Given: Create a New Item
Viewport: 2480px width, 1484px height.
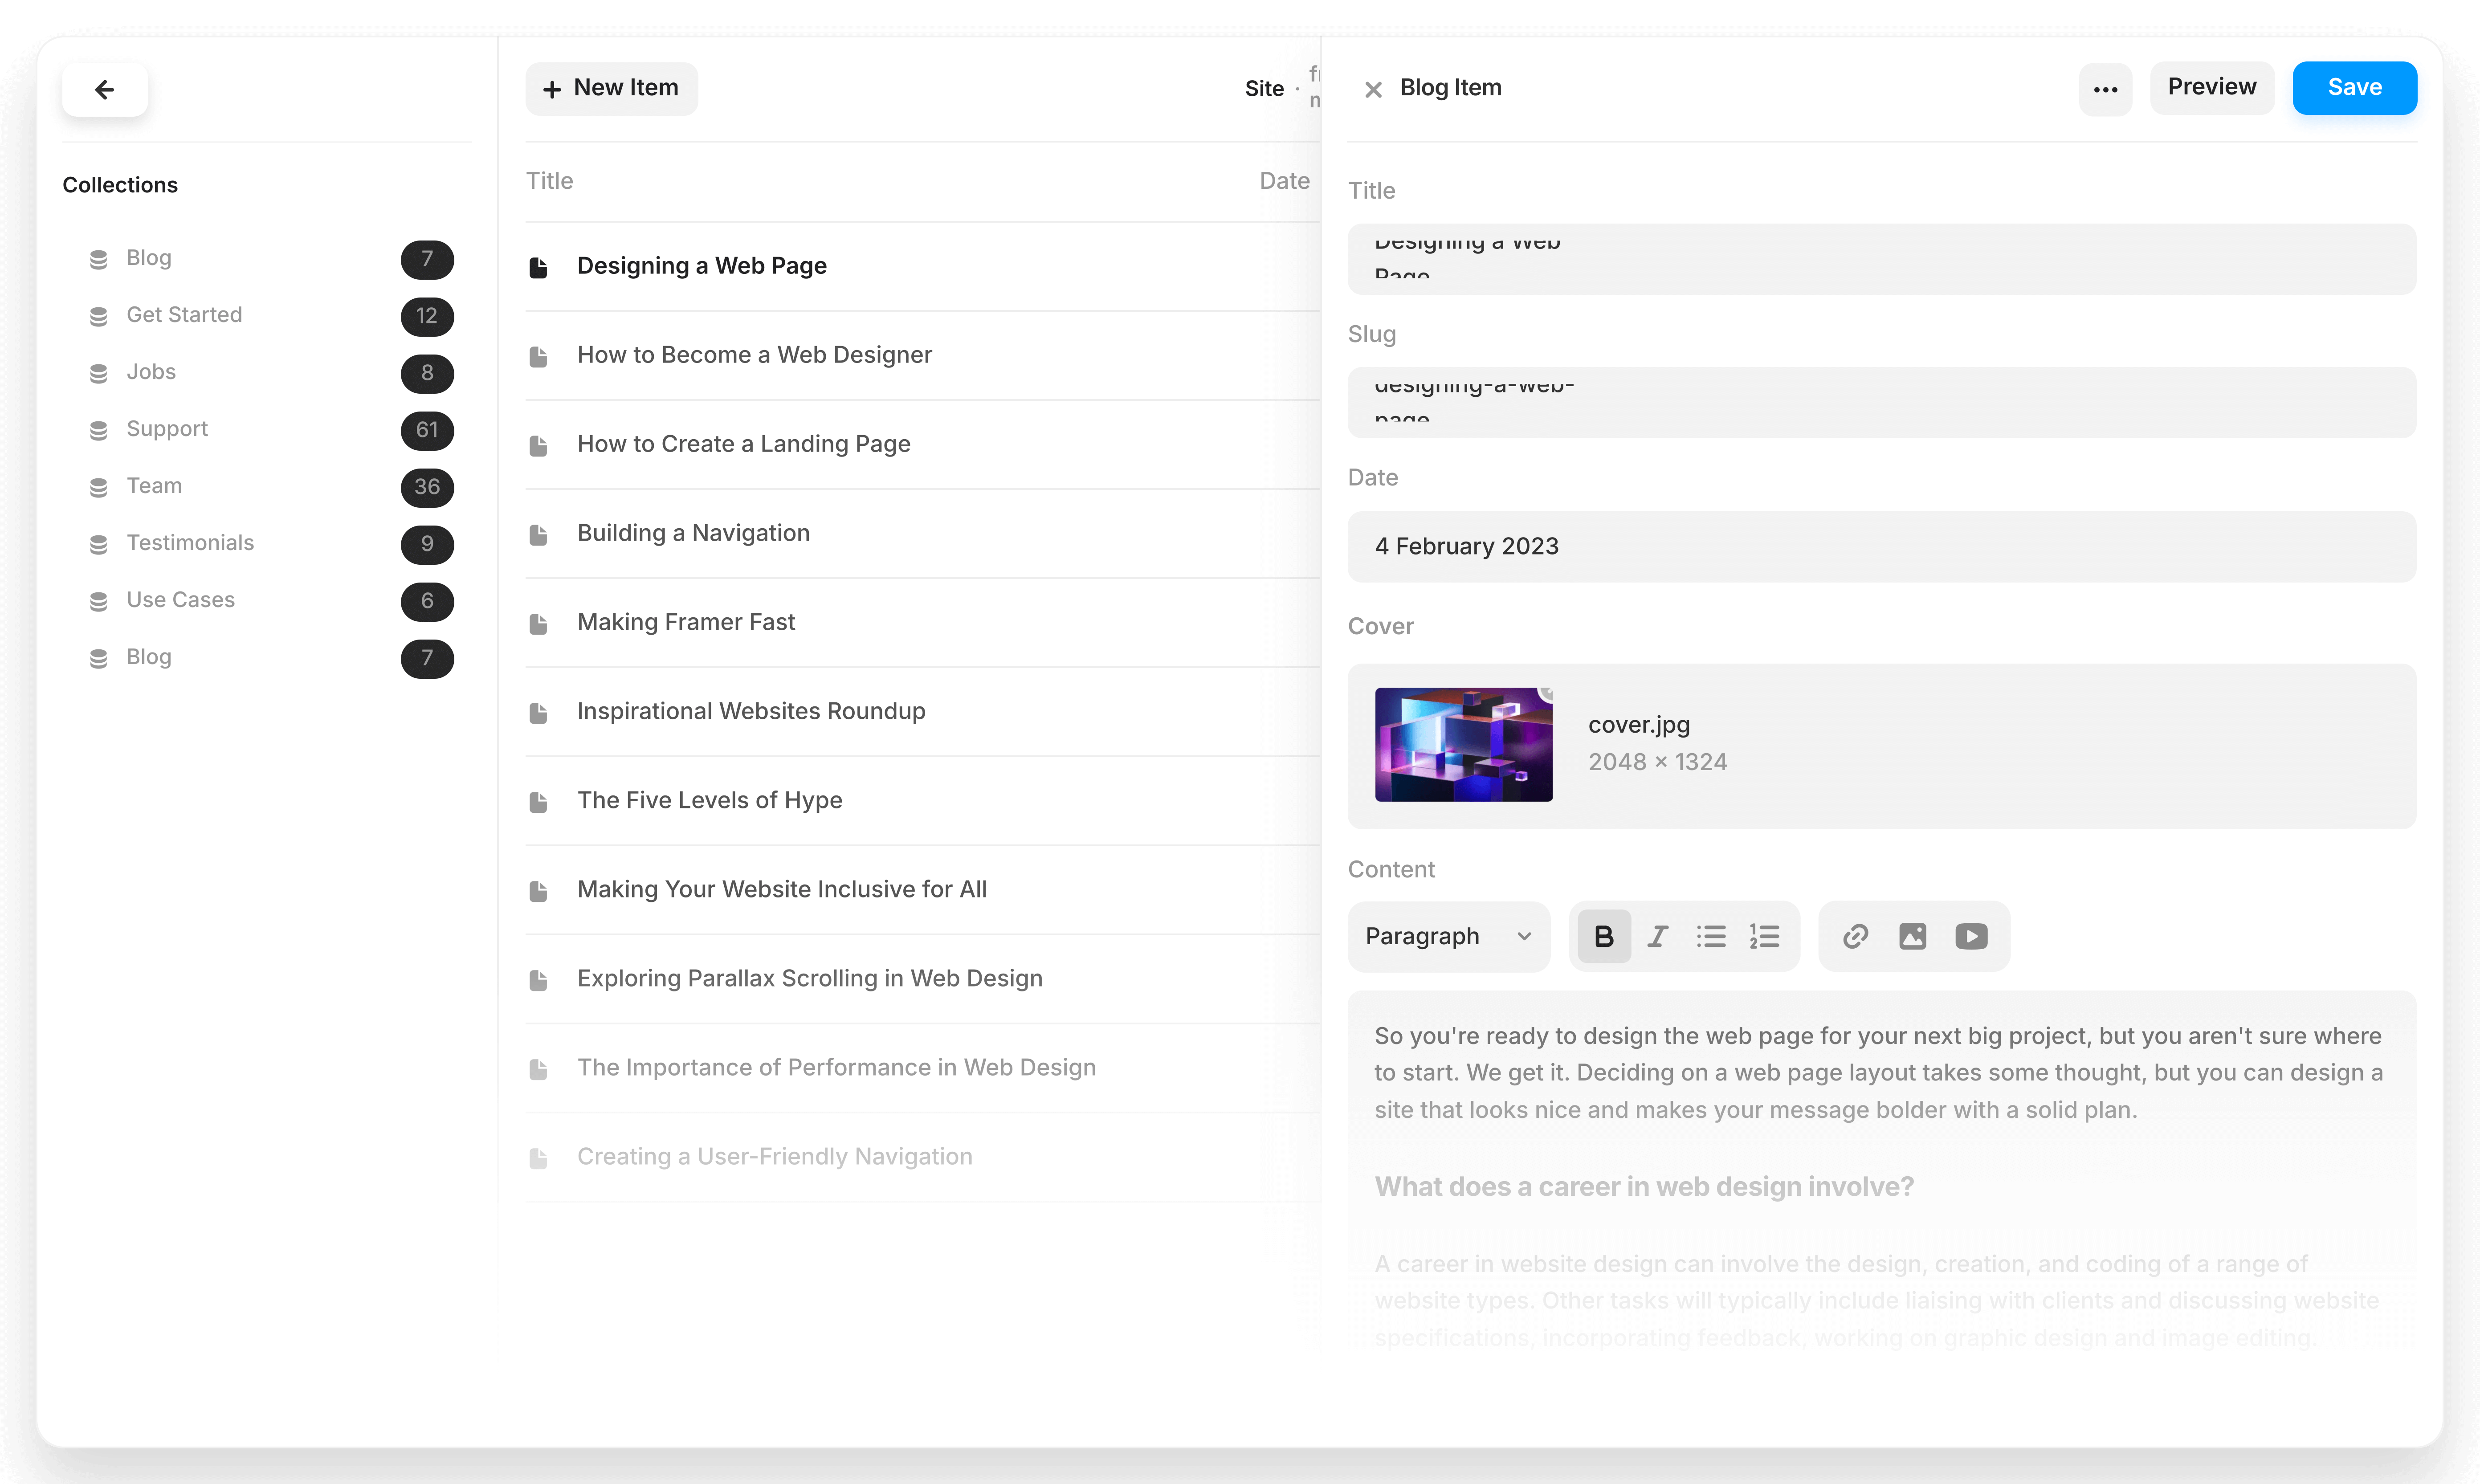Looking at the screenshot, I should [611, 88].
